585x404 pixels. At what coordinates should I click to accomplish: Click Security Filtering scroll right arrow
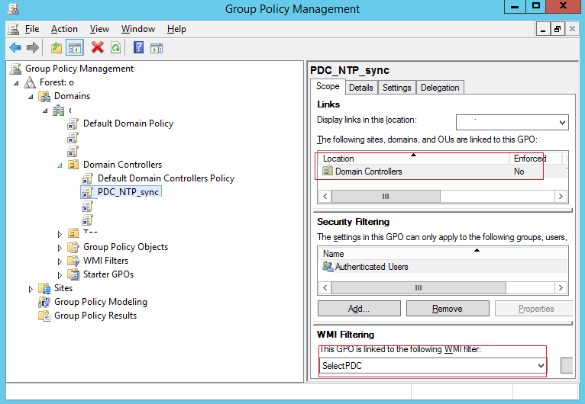[x=561, y=288]
